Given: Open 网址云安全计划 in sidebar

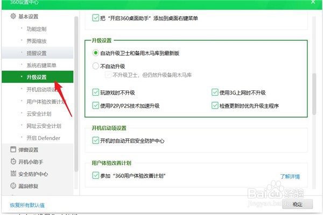Looking at the screenshot, I should click(x=38, y=126).
